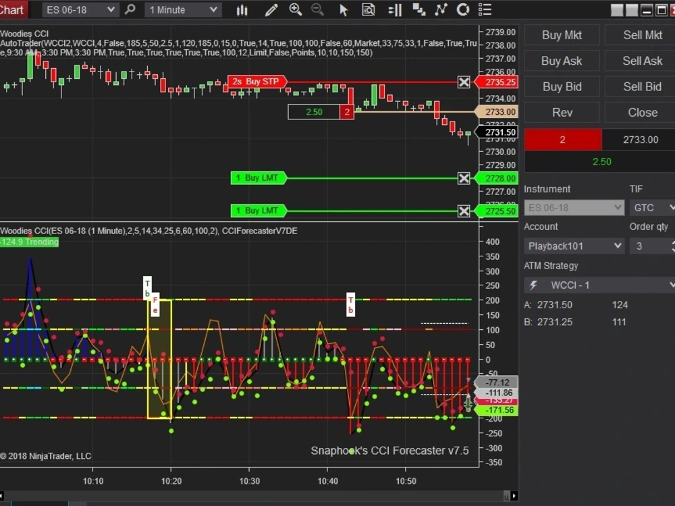Toggle the chart trader panel icon
675x506 pixels.
[395, 10]
